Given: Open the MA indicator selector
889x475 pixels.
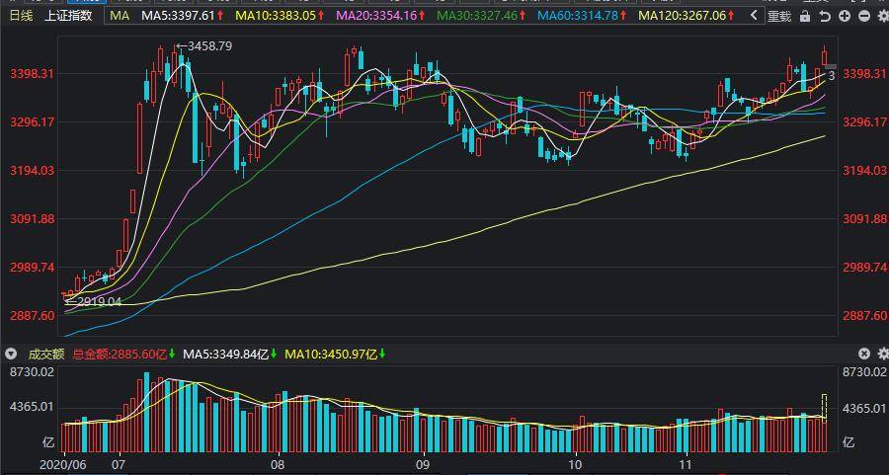Looking at the screenshot, I should point(120,16).
